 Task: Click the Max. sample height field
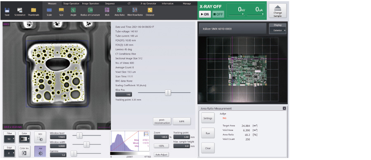tap(181, 146)
